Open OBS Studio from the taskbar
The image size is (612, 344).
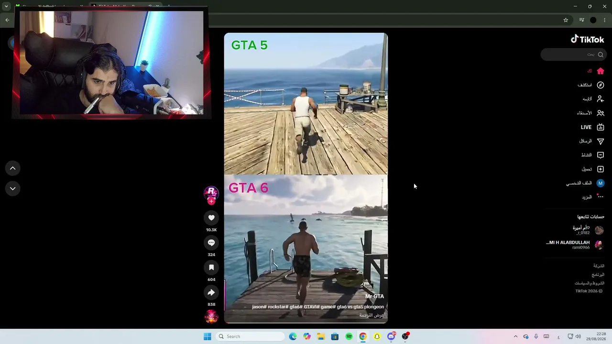[x=405, y=336]
